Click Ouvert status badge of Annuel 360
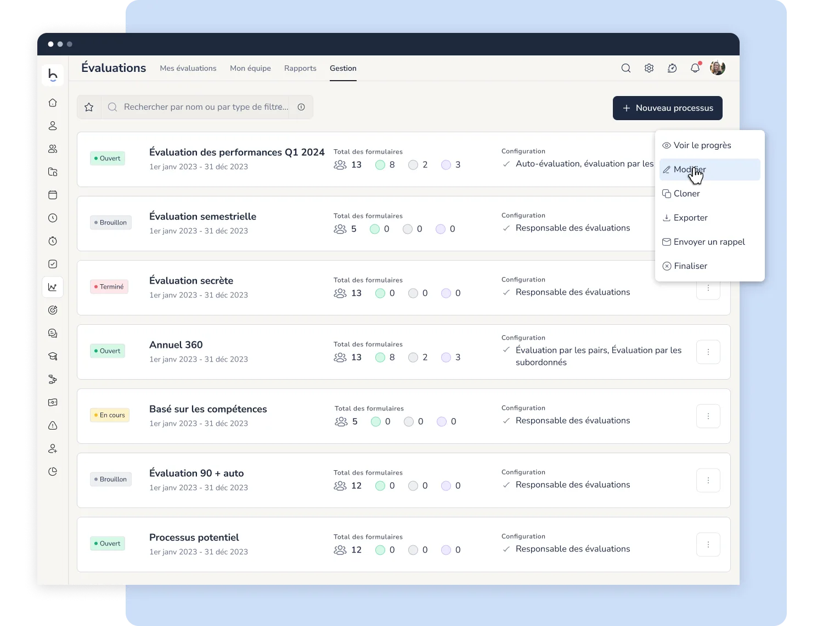 108,351
